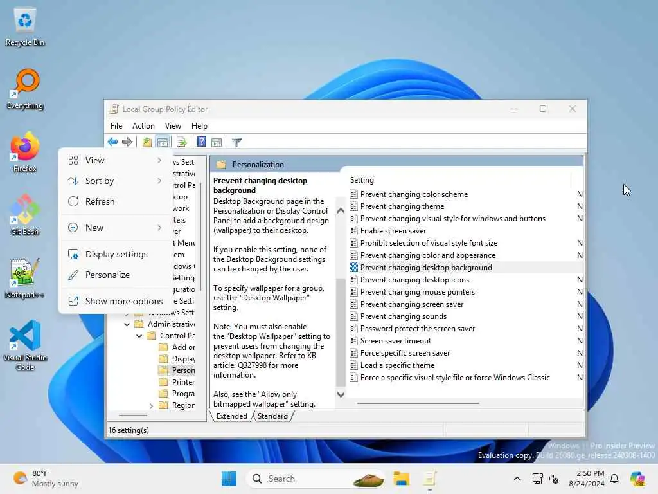Expand the Regional tree node arrow
Viewport: 658px width, 494px height.
pyautogui.click(x=151, y=406)
